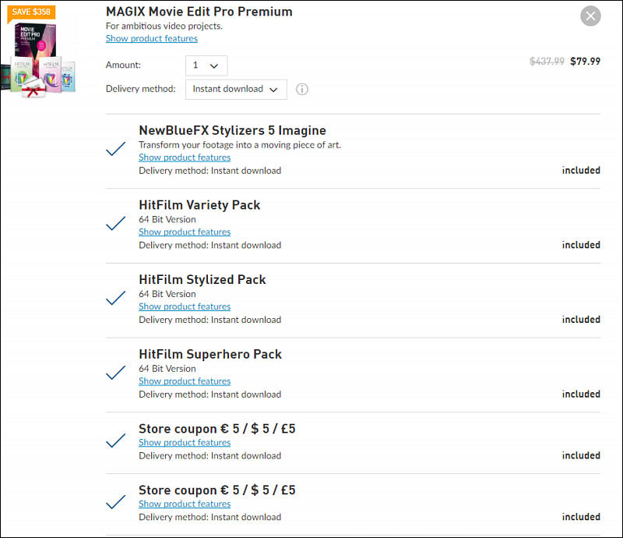The image size is (623, 538).
Task: Click the delivery method info icon
Action: click(x=302, y=89)
